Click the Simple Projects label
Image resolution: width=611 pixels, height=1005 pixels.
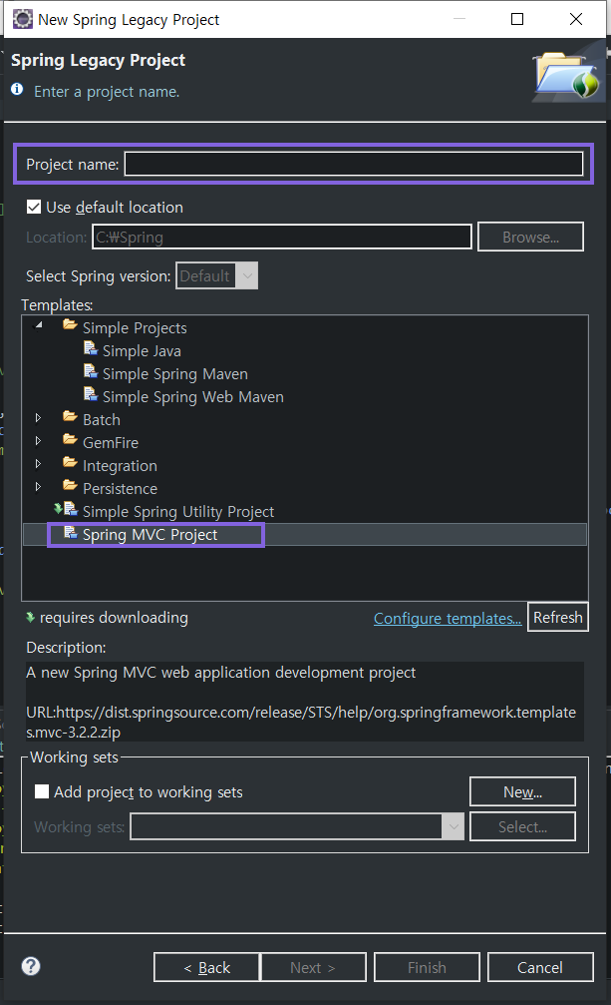[x=135, y=327]
